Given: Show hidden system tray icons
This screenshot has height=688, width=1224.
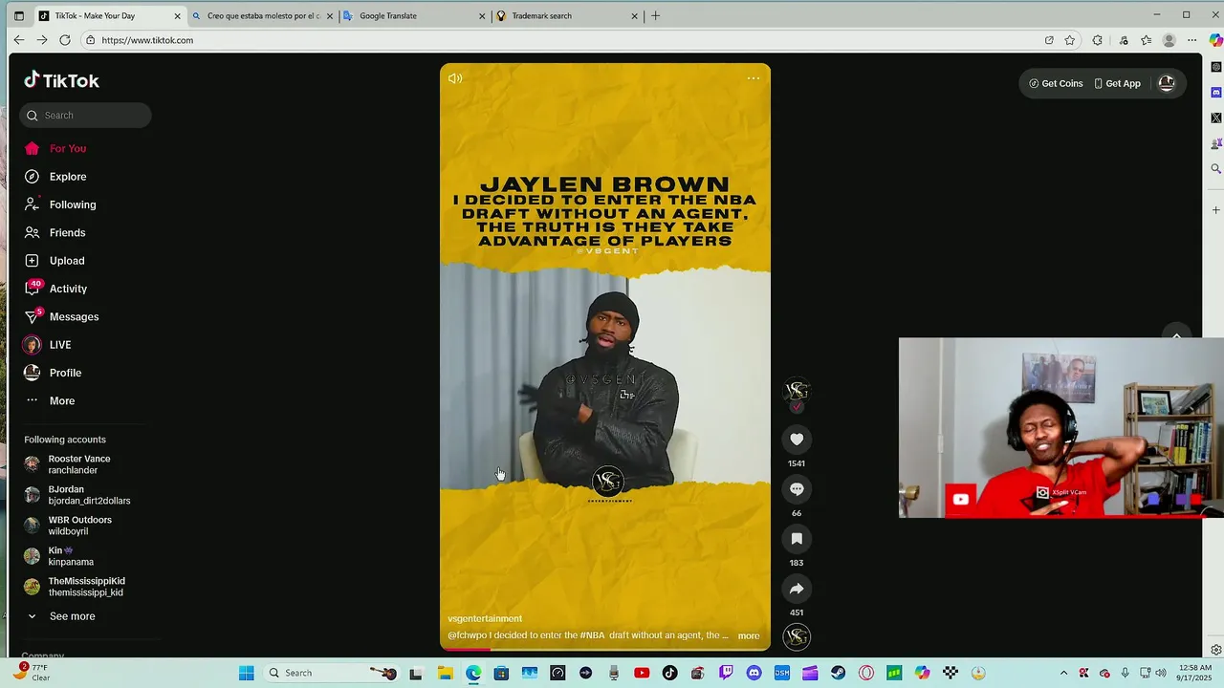Looking at the screenshot, I should (x=1063, y=673).
